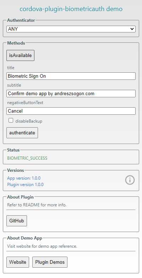The width and height of the screenshot is (142, 278).
Task: Open the GitHub button
Action: coord(17,221)
